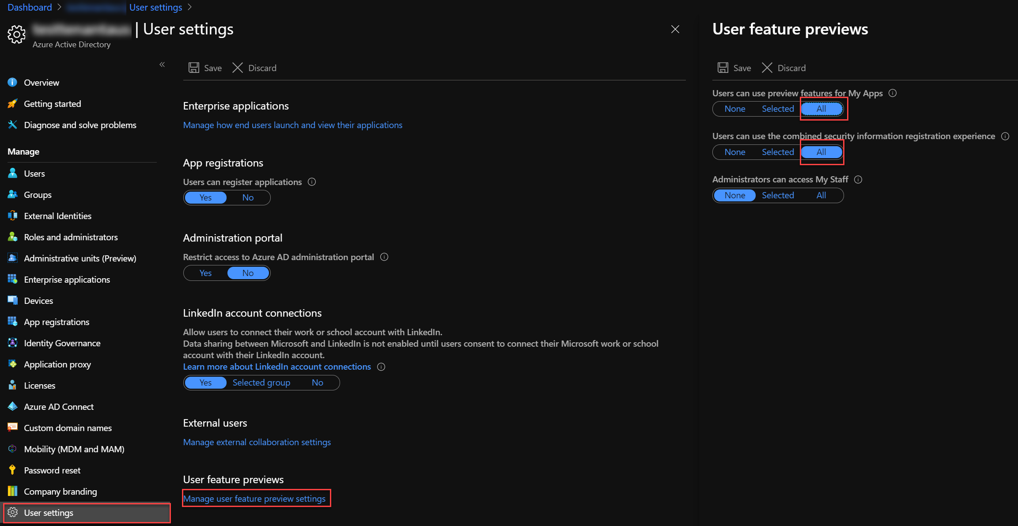Select Groups in the sidebar
This screenshot has height=526, width=1018.
[37, 194]
